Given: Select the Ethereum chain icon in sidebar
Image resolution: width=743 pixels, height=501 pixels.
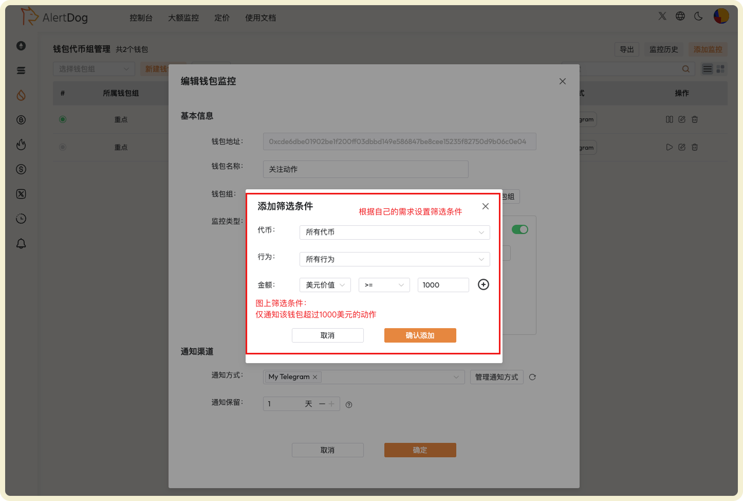Looking at the screenshot, I should pyautogui.click(x=21, y=46).
